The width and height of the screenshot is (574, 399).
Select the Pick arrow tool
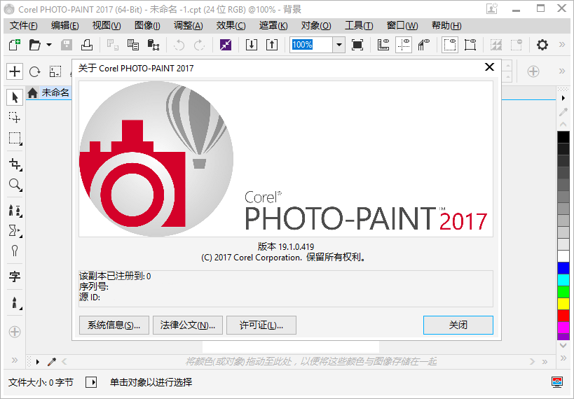pos(15,97)
